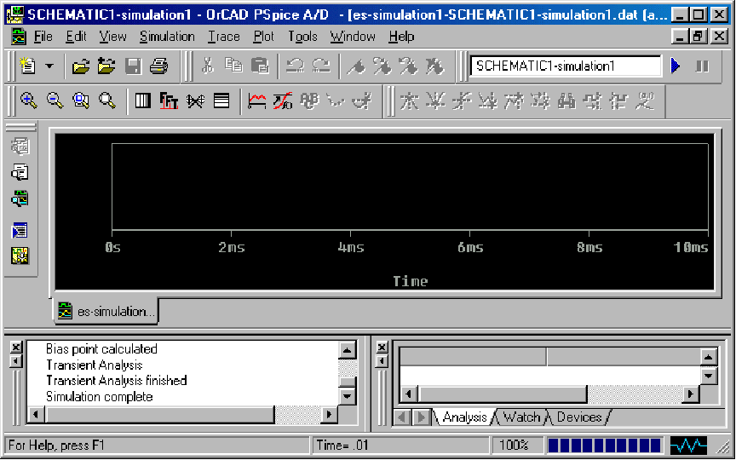Click the Copy icon
Image resolution: width=736 pixels, height=460 pixels.
[x=233, y=66]
